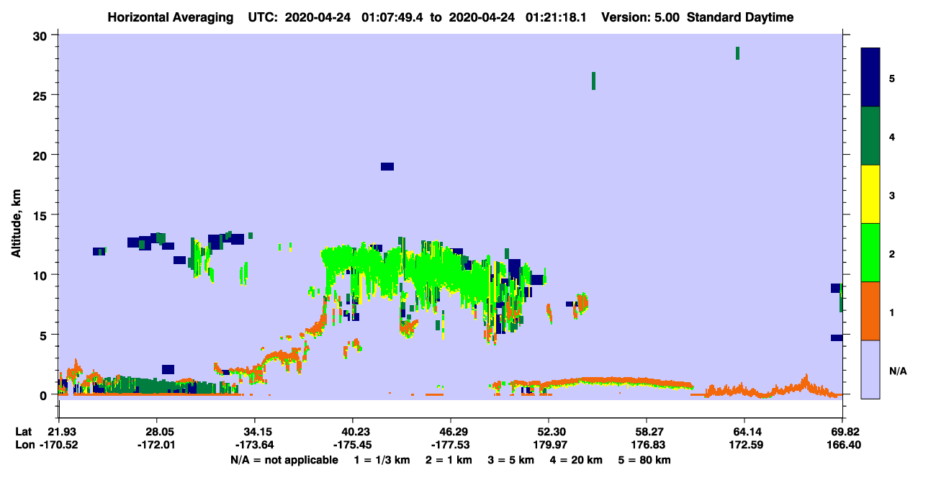Click longitude value -175.45

[x=353, y=445]
